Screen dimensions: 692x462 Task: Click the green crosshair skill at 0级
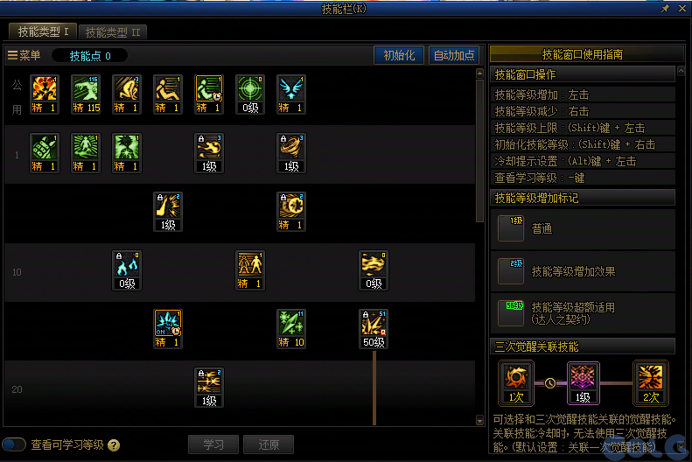coord(250,94)
